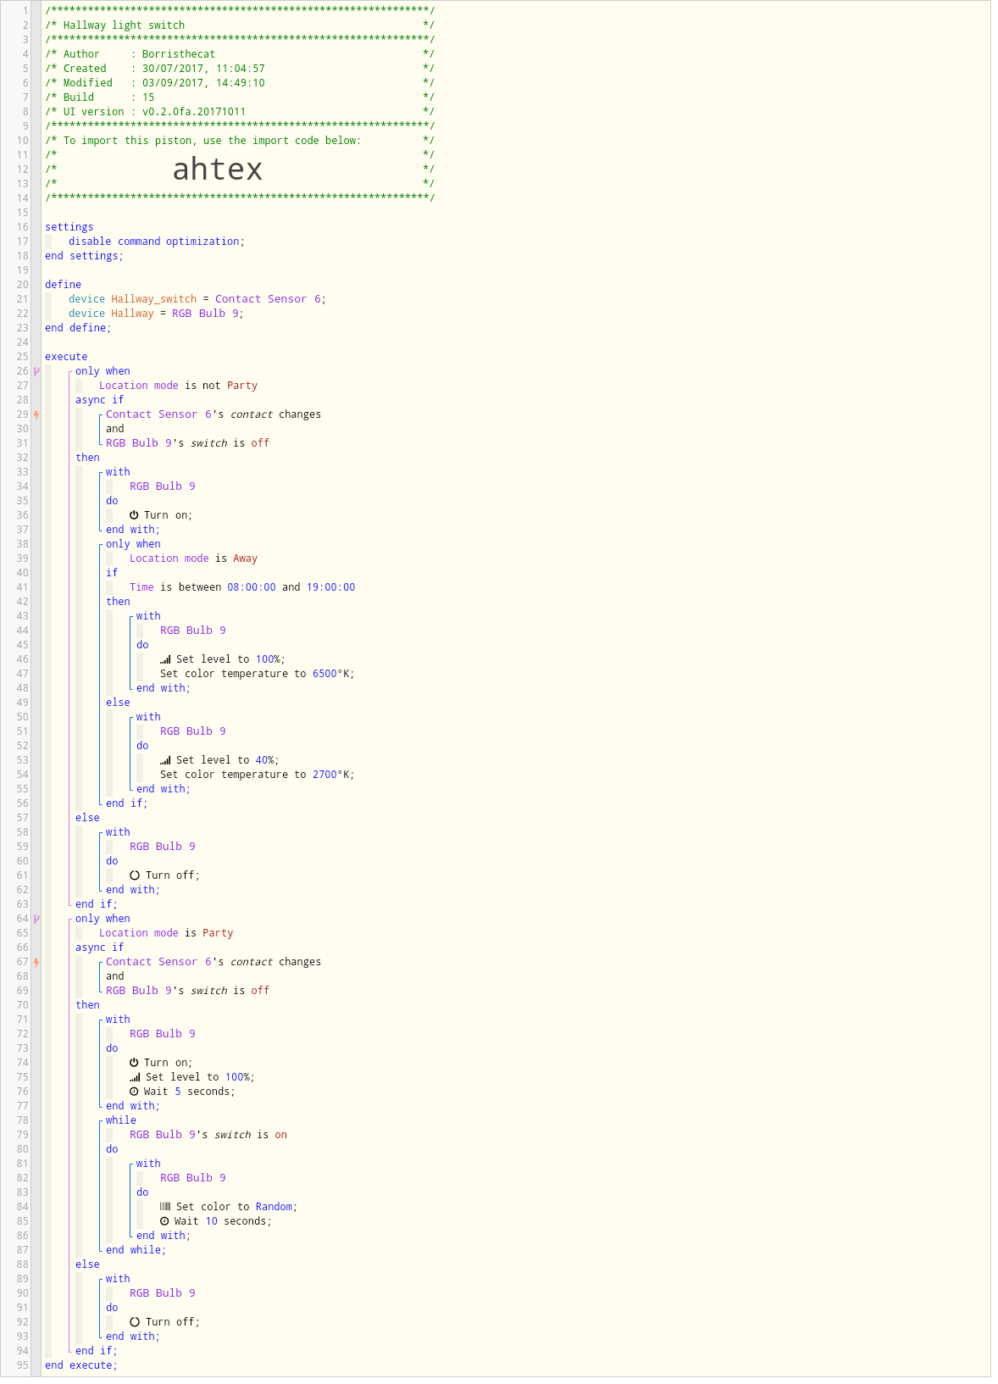The height and width of the screenshot is (1384, 998).
Task: Click 'end while;' on line 87
Action: pyautogui.click(x=136, y=1250)
